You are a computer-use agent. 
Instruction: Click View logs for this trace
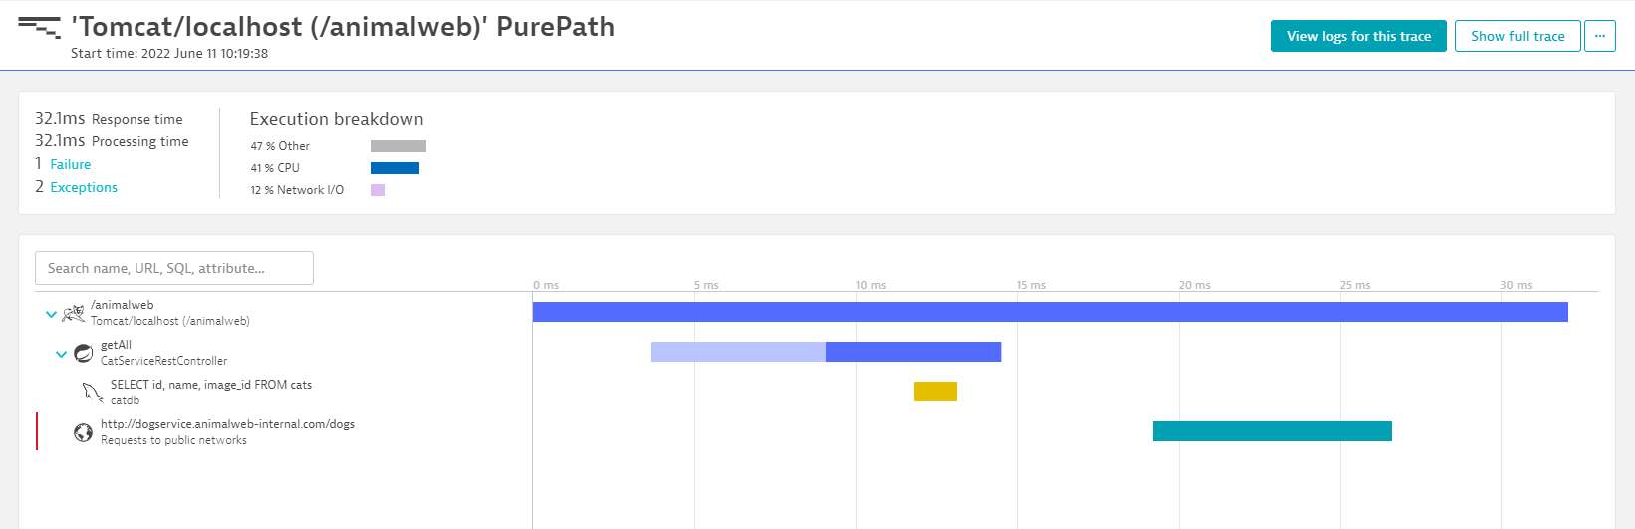pos(1358,36)
